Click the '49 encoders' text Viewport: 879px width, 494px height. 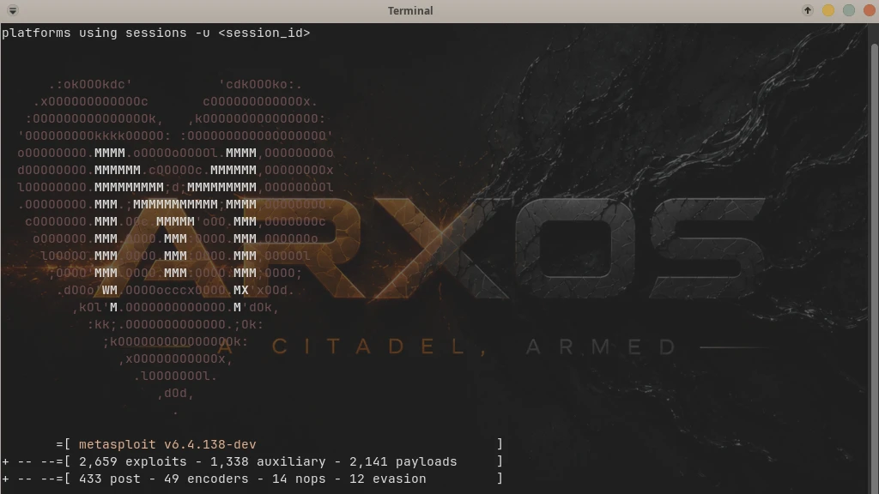pos(206,479)
